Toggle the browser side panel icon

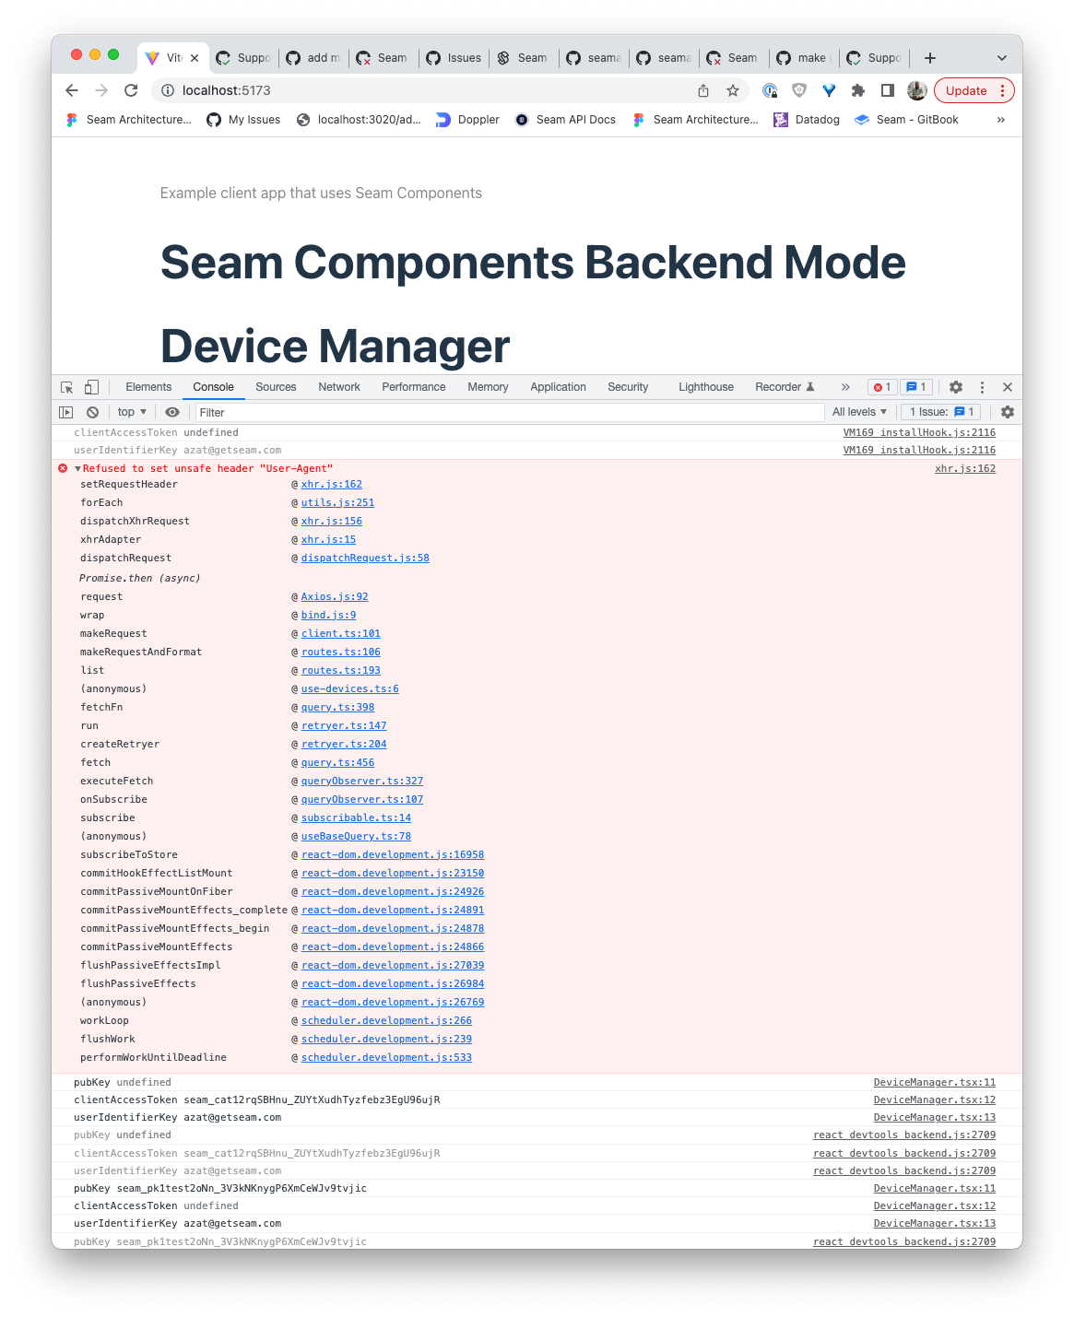888,90
